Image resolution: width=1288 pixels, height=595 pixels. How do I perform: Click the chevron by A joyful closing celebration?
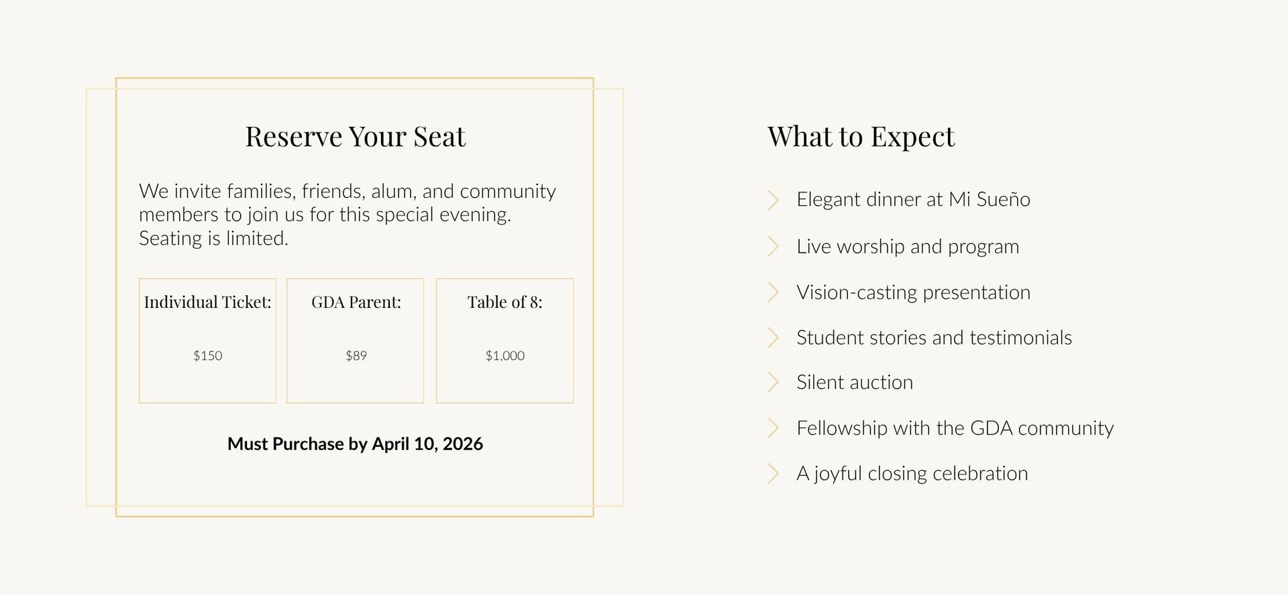point(773,474)
